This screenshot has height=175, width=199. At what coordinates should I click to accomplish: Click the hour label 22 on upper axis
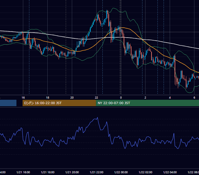(x=97, y=98)
